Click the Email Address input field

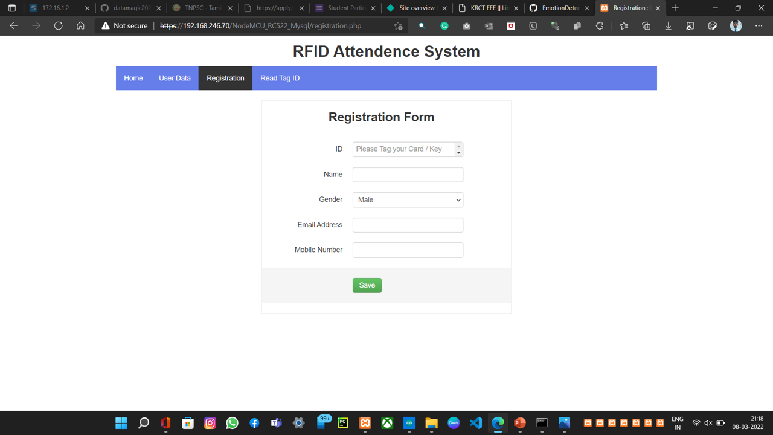tap(408, 225)
